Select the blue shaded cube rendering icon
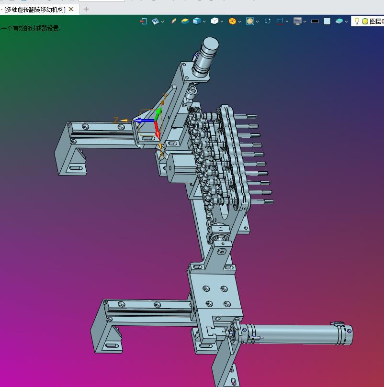 point(197,21)
